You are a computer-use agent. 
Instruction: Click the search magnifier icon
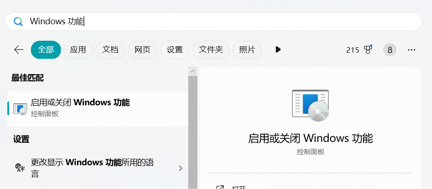[x=18, y=22]
